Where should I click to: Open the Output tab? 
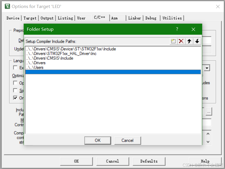point(47,18)
